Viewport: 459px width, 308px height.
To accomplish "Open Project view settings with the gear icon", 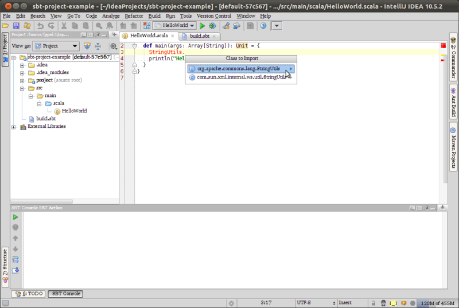I will click(113, 46).
